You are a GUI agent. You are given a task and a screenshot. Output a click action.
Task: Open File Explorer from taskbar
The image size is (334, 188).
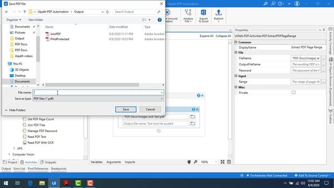42,183
